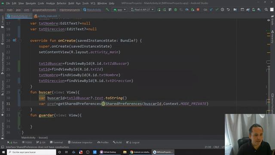Click the cursor position 31:39 in status bar
Image resolution: width=275 pixels, height=155 pixels.
point(208,147)
